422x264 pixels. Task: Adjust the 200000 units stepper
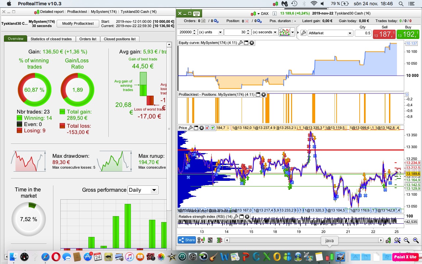(195, 32)
